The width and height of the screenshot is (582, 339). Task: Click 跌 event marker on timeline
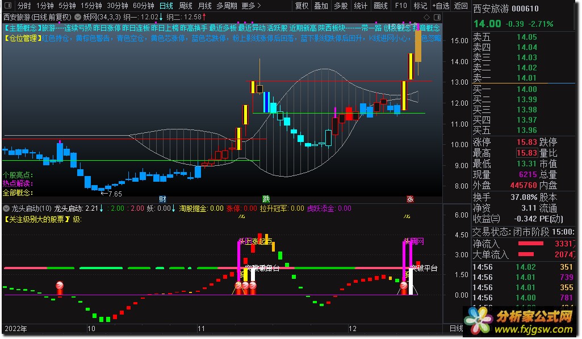point(266,199)
